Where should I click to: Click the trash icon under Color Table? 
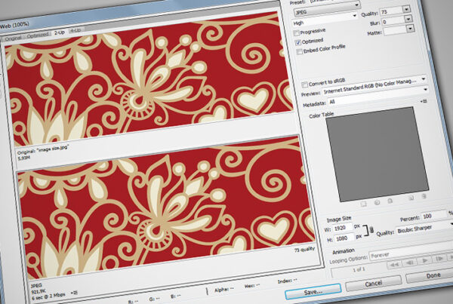(424, 196)
